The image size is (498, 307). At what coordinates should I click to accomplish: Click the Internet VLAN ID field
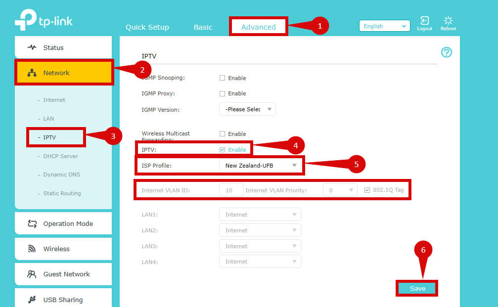coord(231,190)
